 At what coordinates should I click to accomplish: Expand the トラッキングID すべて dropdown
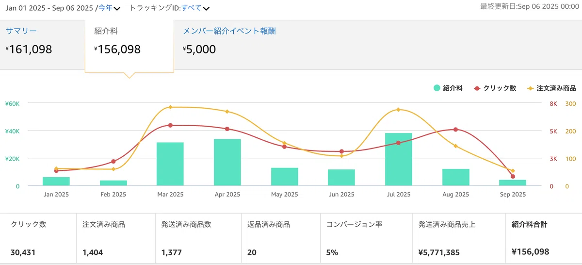pos(195,8)
